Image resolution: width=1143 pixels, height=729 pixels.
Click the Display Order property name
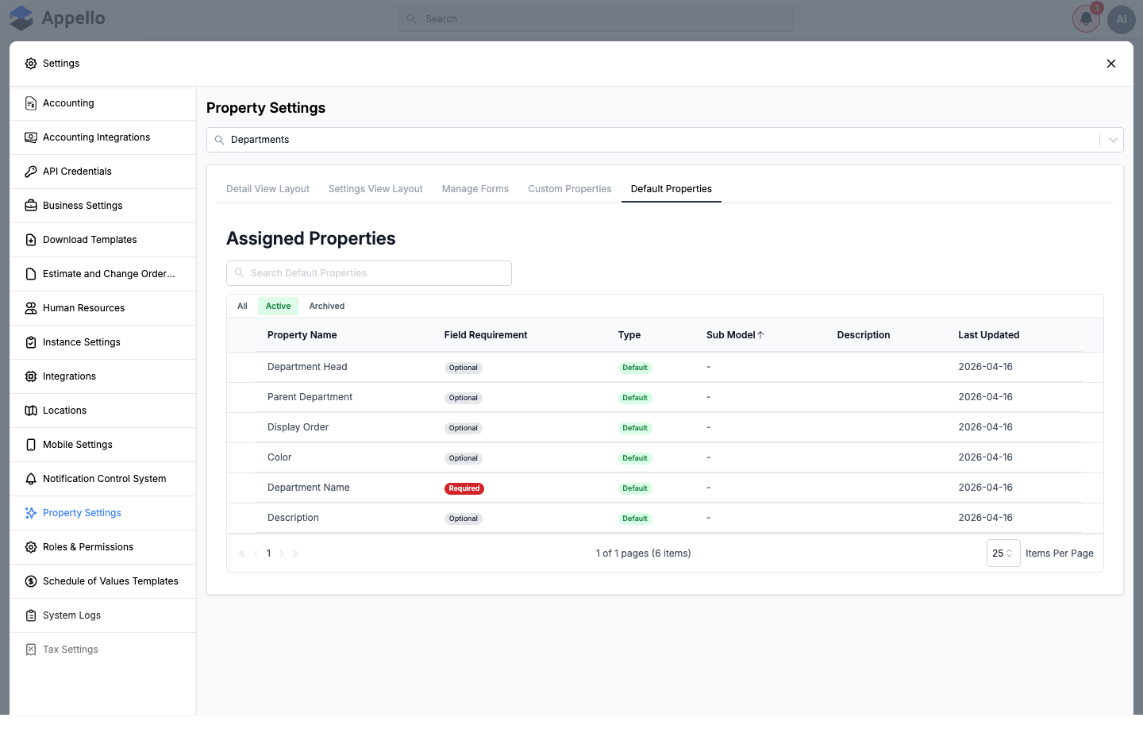click(x=298, y=427)
